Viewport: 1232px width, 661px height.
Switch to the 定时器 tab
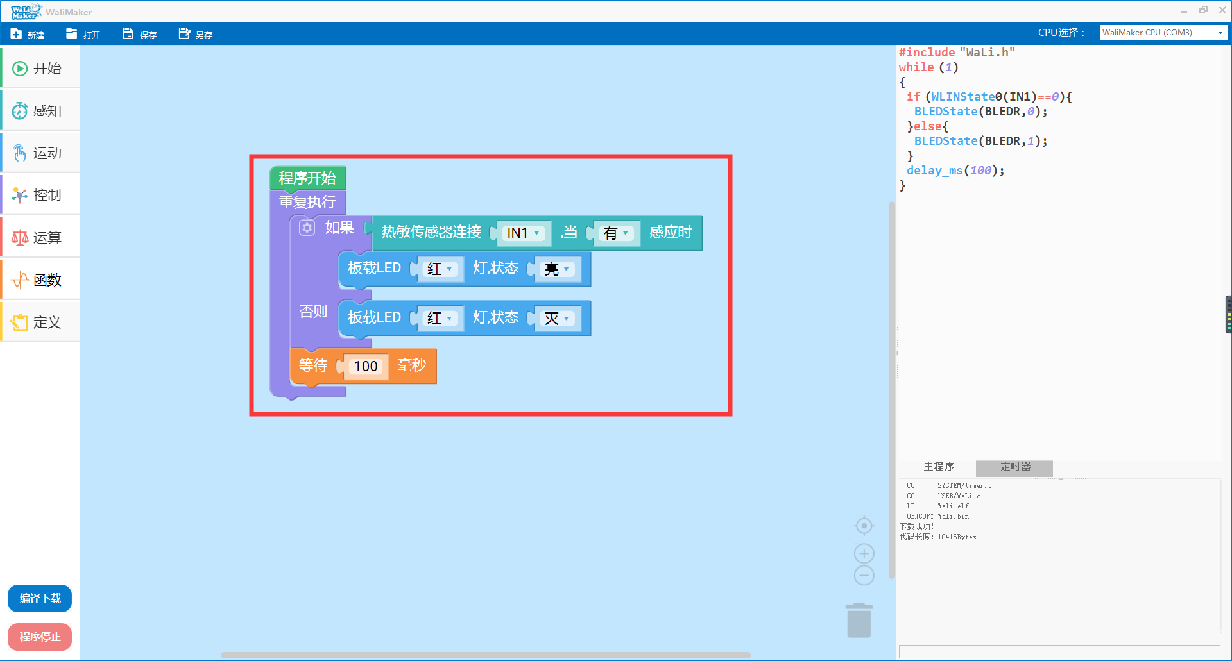pyautogui.click(x=1014, y=467)
